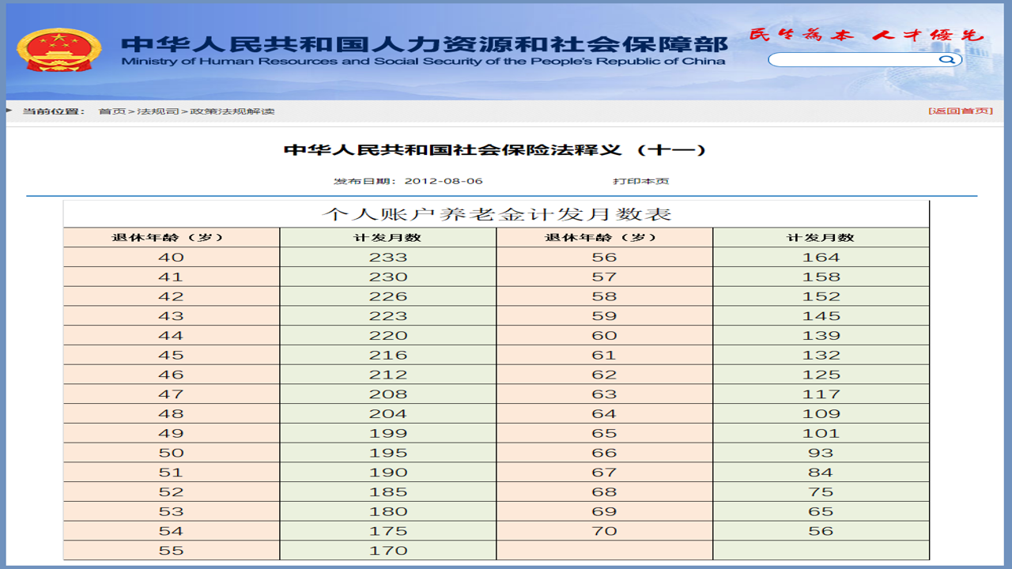Click the retirement age 48 cell
Screen dimensions: 1012x569
coord(172,413)
